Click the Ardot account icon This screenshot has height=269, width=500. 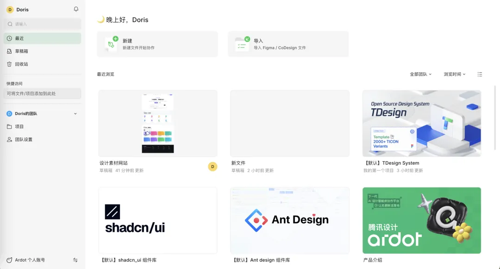9,260
